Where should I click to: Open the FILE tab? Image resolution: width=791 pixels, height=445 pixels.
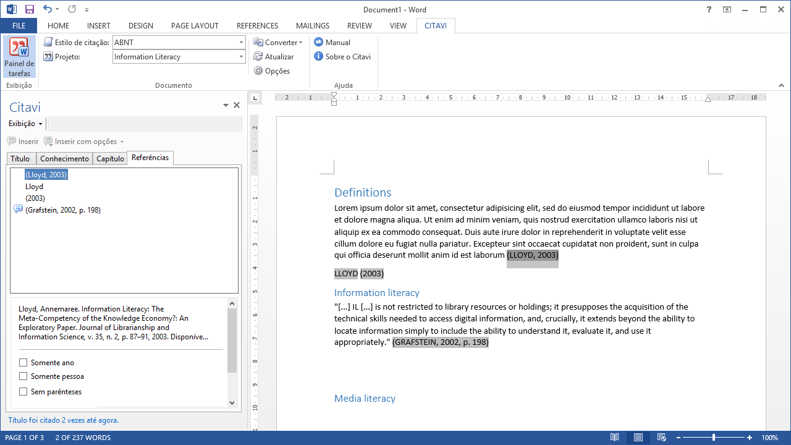(x=19, y=26)
